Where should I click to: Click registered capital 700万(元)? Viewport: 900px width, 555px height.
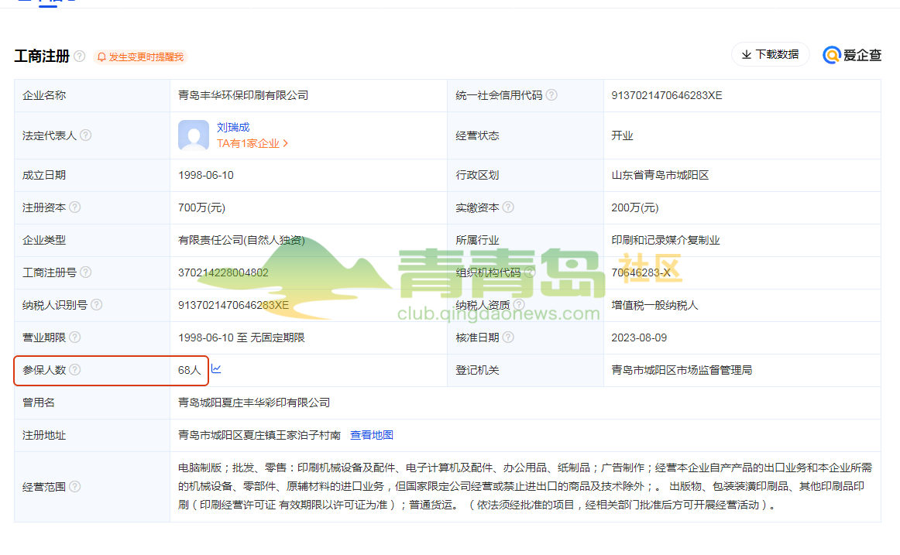(x=201, y=207)
